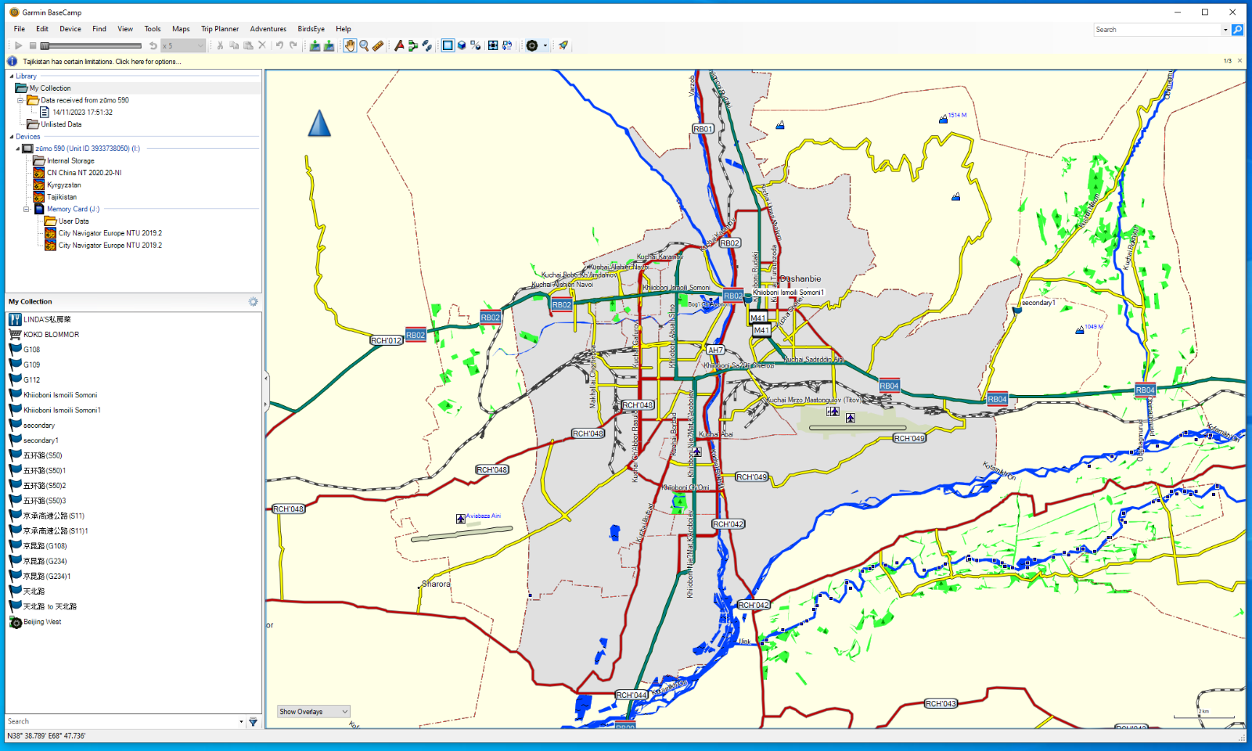Open the Device menu
Image resolution: width=1252 pixels, height=751 pixels.
(70, 29)
